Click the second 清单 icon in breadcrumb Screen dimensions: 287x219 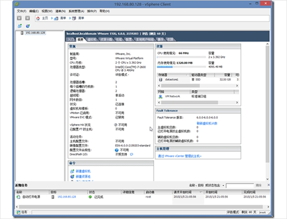tap(74, 18)
